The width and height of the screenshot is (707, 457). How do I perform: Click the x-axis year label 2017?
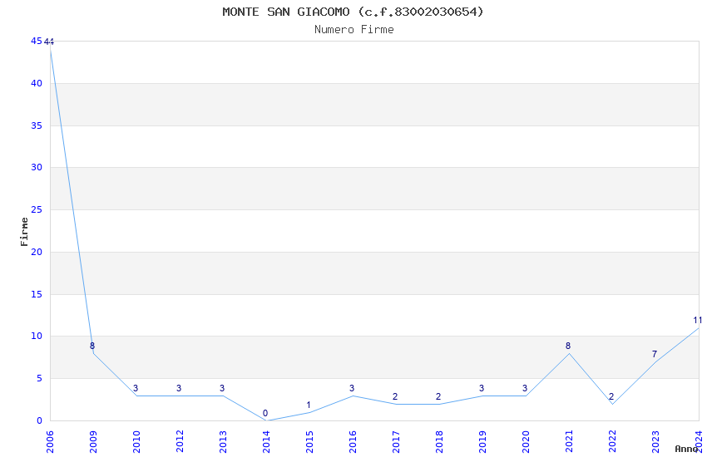pos(396,442)
